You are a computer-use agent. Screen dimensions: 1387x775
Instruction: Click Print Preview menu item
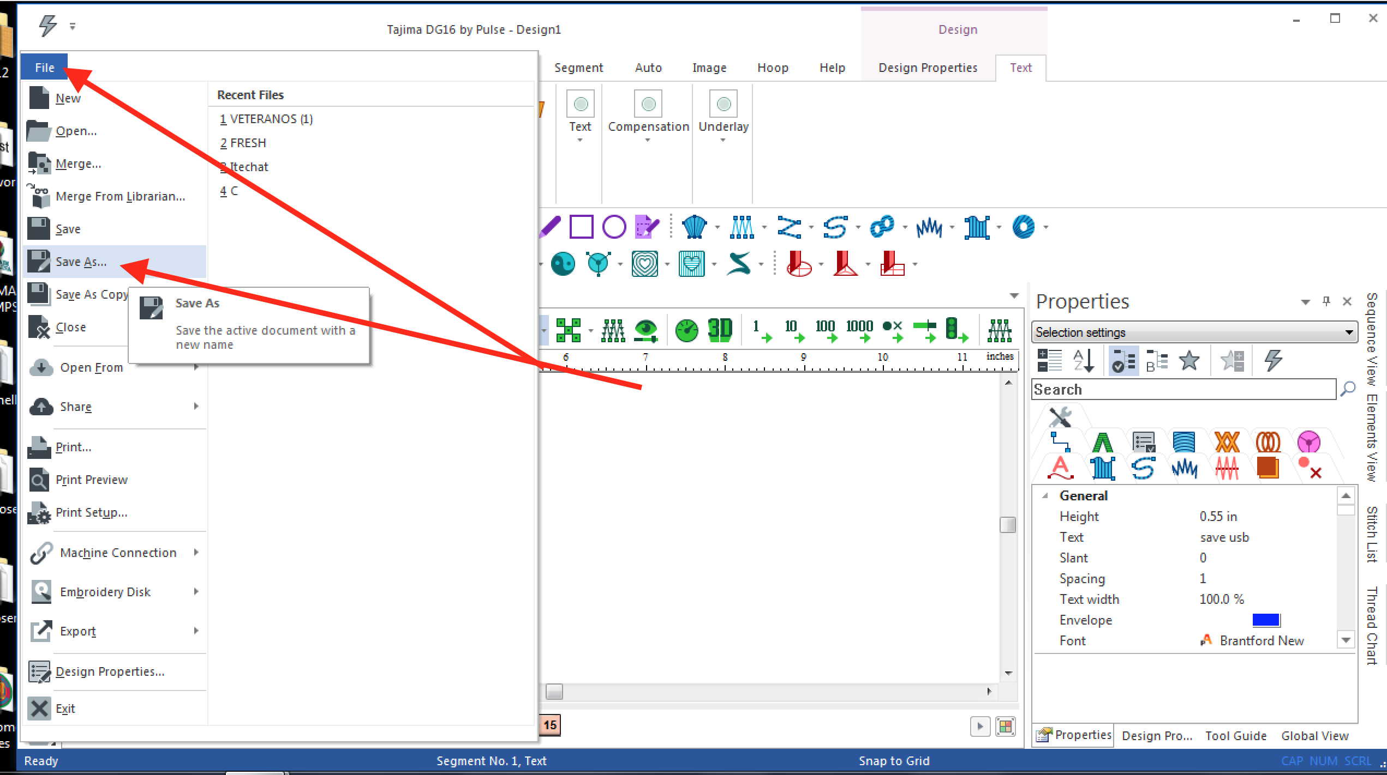115,480
